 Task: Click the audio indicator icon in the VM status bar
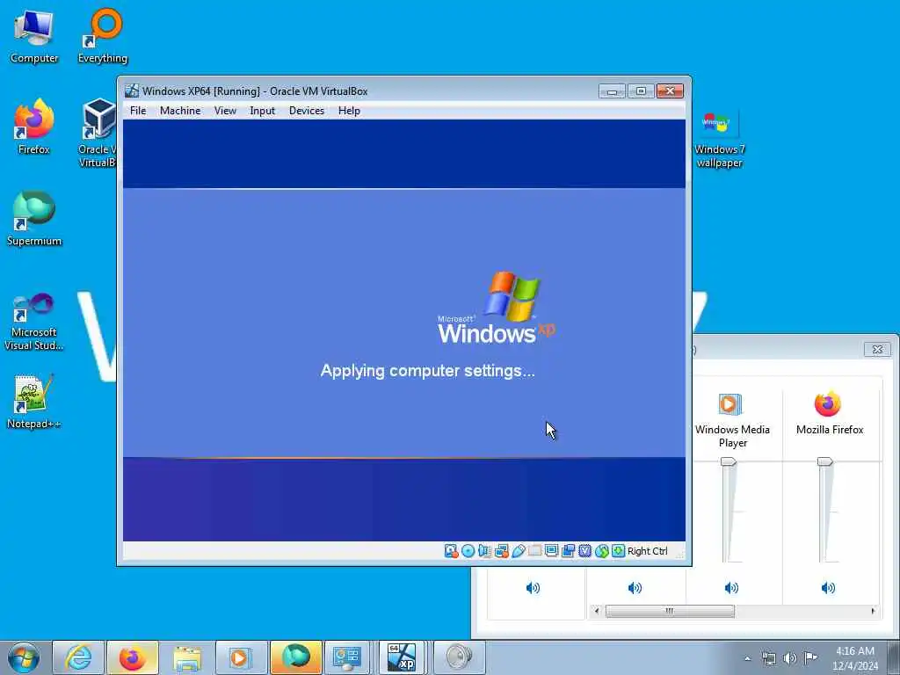[x=484, y=551]
